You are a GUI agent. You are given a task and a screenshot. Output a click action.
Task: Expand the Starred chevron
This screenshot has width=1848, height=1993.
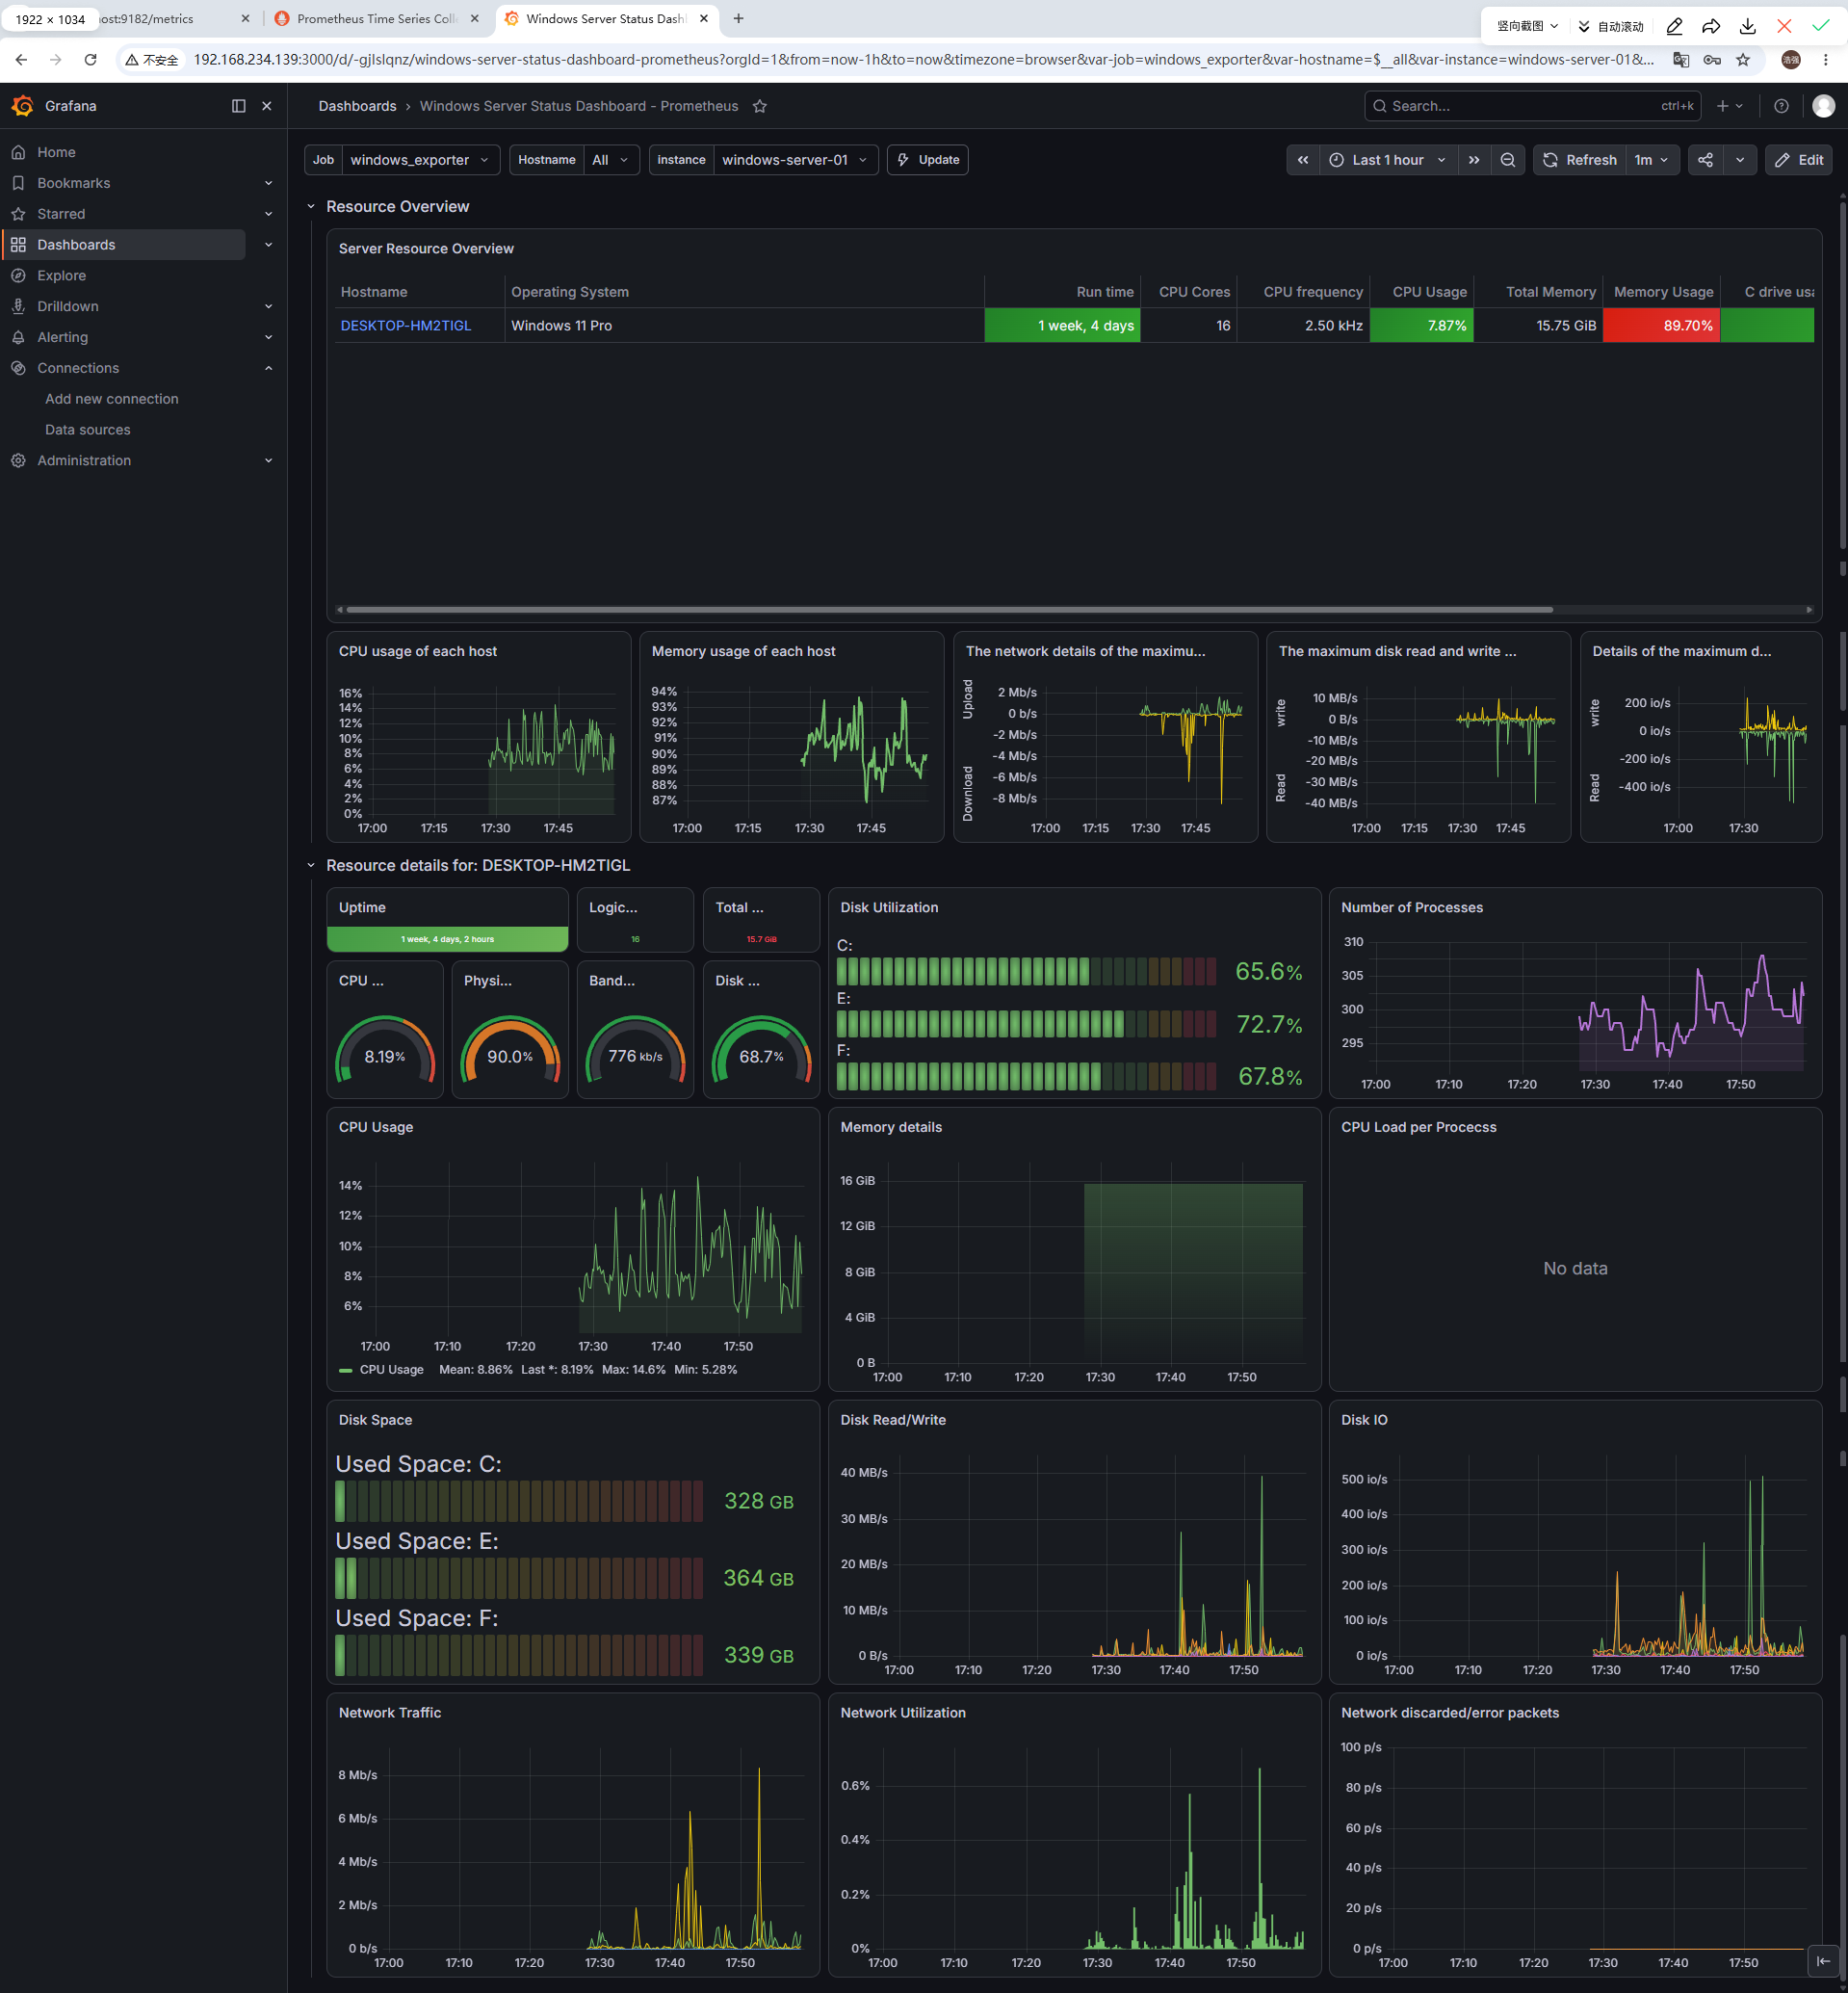coord(268,214)
